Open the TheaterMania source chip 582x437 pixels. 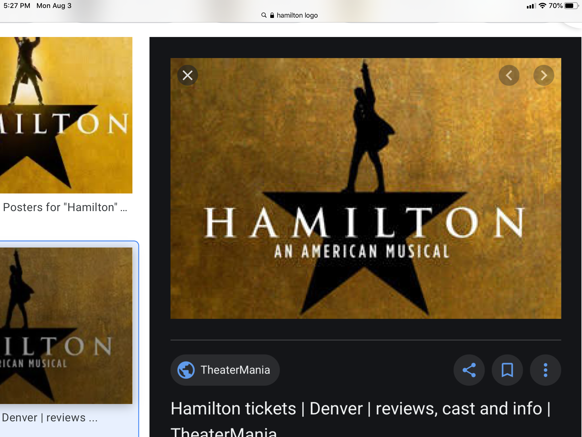225,370
